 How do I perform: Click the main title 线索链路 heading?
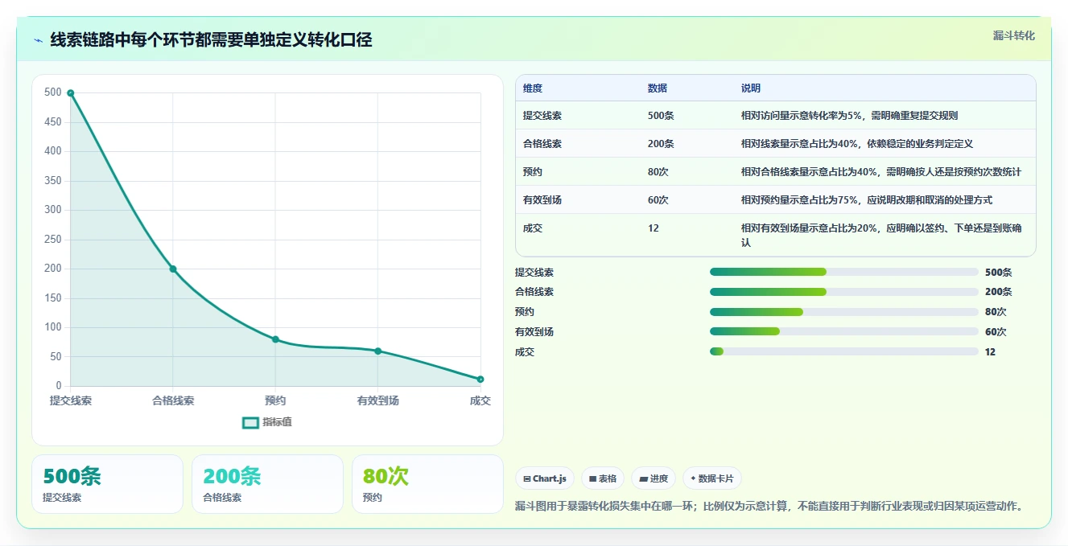[x=211, y=40]
